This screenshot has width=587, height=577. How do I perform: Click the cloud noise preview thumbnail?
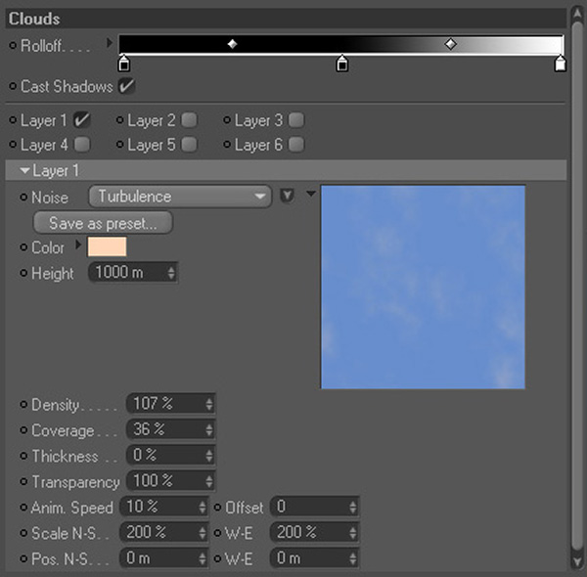tap(423, 287)
